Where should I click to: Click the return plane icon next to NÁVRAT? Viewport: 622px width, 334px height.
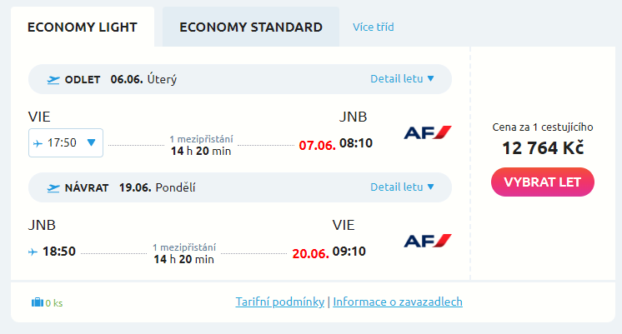tap(53, 187)
